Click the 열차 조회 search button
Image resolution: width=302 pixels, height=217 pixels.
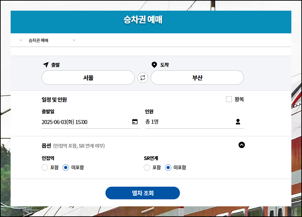tap(143, 193)
